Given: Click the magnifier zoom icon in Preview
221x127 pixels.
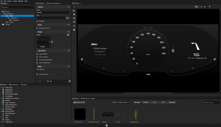Looking at the screenshot, I should 202,7.
